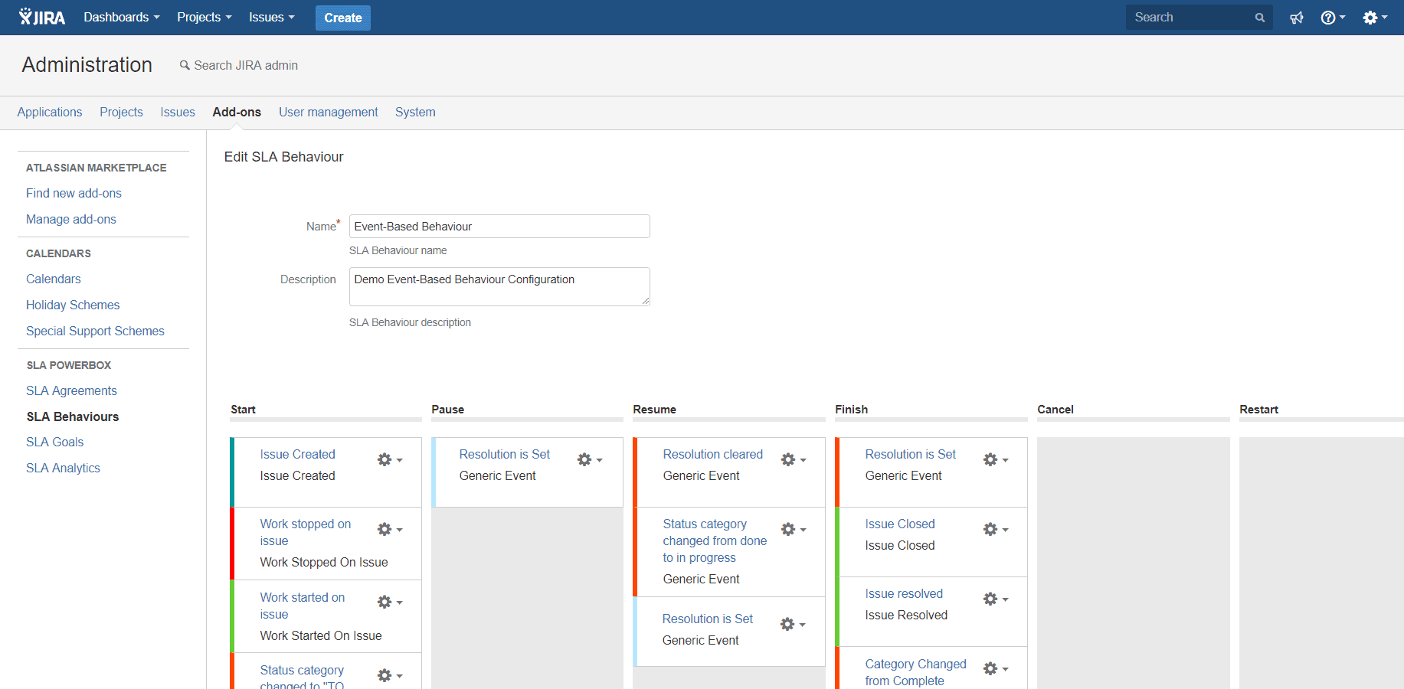
Task: Open the Issues dropdown in the top navigation
Action: click(x=271, y=17)
